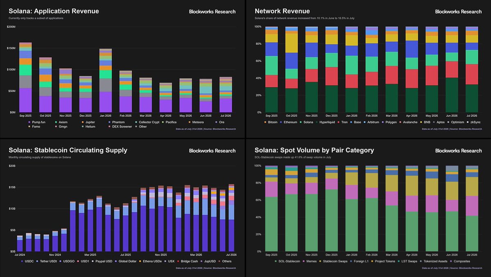Screen dimensions: 491x277
Task: Select Others in Stablecoin Supply legend
Action: 225,261
